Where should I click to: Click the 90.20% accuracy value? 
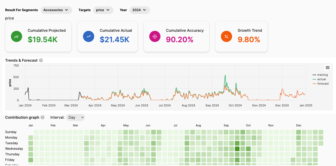[180, 39]
